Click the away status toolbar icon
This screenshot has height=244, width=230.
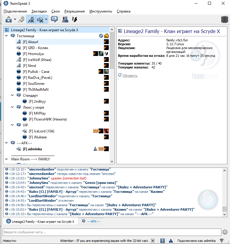pyautogui.click(x=54, y=20)
